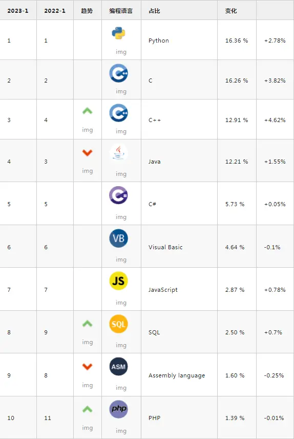Click the Java coffee cup logo
Viewport: 294px width, 439px height.
pyautogui.click(x=119, y=153)
